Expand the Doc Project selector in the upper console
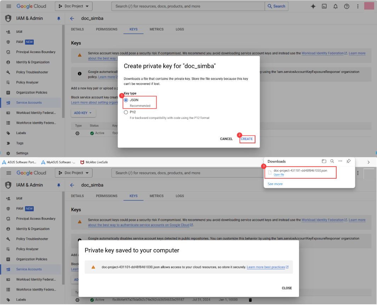The width and height of the screenshot is (377, 305). (74, 6)
